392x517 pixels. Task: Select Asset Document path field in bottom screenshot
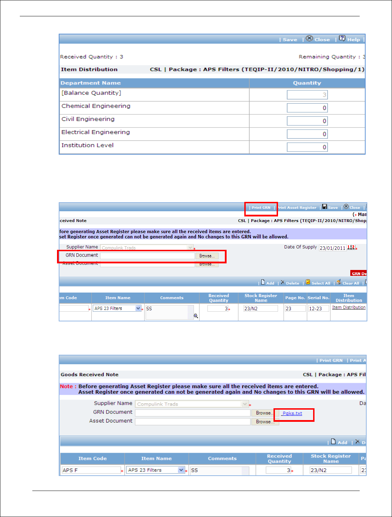(193, 421)
